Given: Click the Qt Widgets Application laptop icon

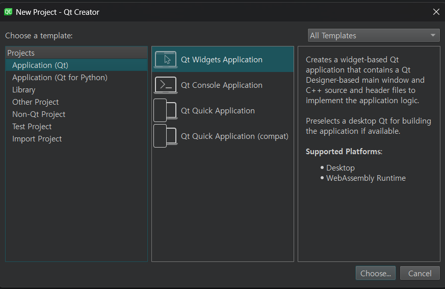Looking at the screenshot, I should (166, 60).
